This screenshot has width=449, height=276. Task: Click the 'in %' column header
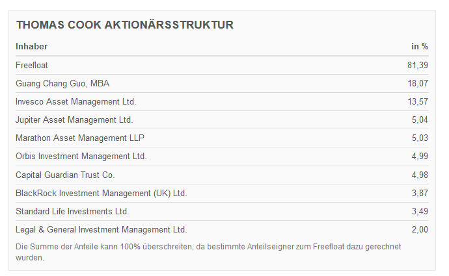pyautogui.click(x=419, y=46)
